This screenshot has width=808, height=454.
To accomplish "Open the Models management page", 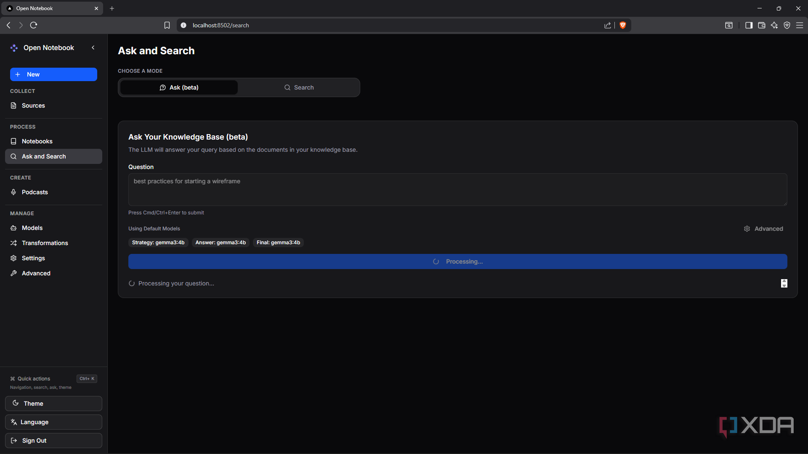I will tap(53, 228).
